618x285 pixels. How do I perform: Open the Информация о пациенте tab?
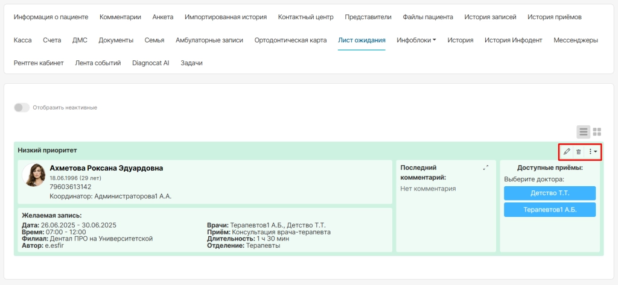tap(51, 17)
